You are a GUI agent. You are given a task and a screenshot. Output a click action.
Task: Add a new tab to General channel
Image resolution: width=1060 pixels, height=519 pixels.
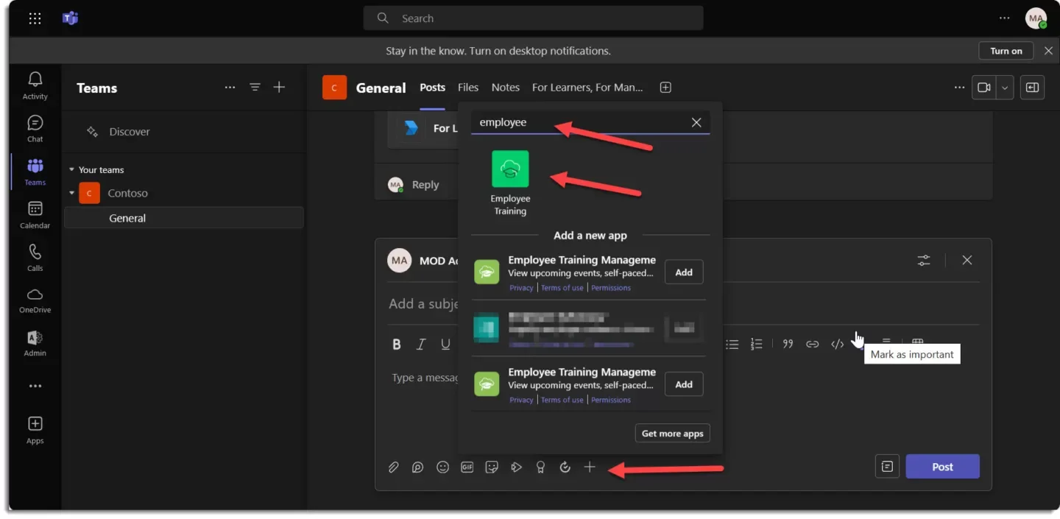click(x=665, y=87)
